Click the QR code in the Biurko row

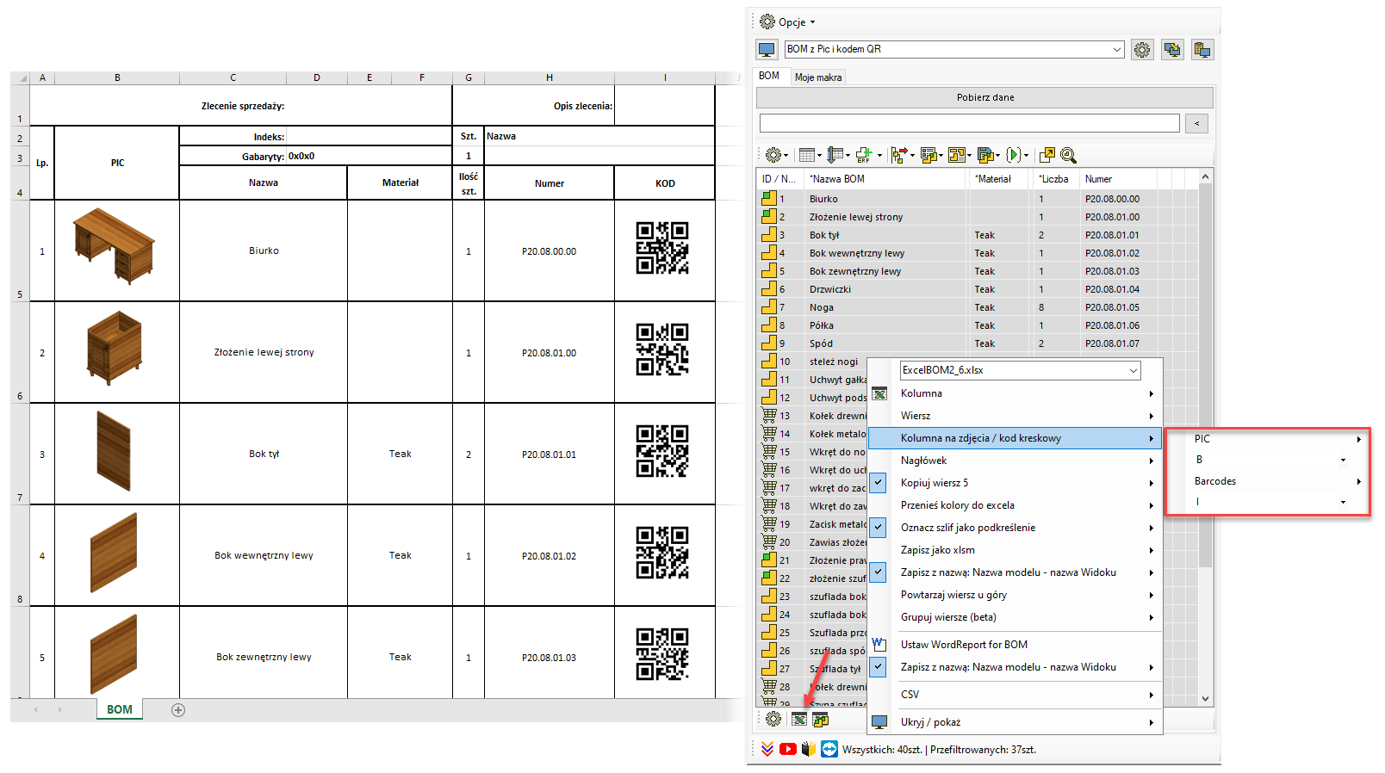[x=662, y=248]
